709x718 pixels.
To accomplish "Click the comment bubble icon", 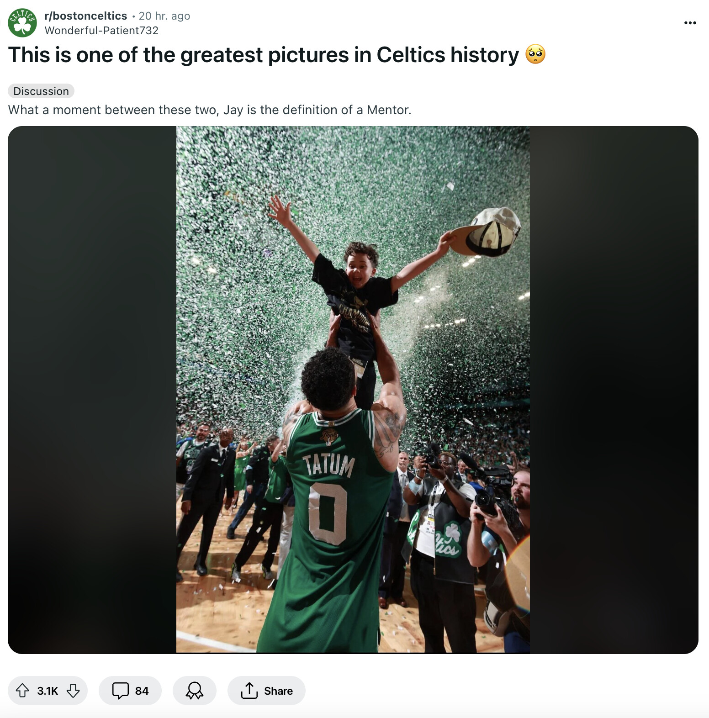I will [120, 691].
